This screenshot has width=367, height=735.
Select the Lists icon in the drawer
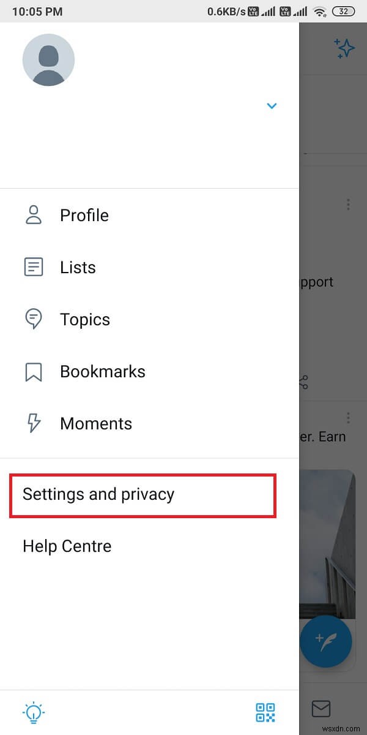34,266
